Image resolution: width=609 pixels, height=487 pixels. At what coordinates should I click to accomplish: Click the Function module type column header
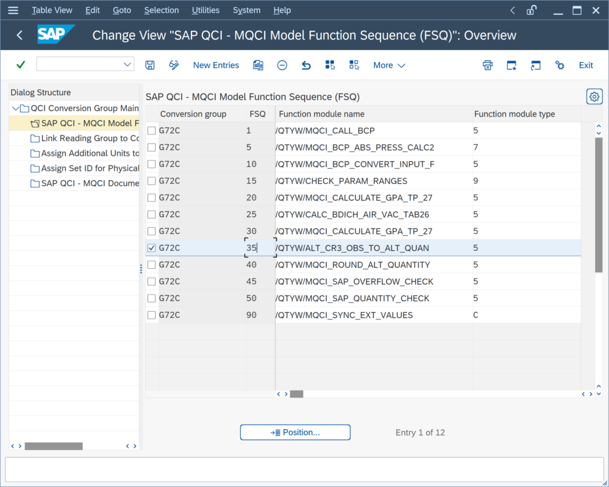[527, 114]
